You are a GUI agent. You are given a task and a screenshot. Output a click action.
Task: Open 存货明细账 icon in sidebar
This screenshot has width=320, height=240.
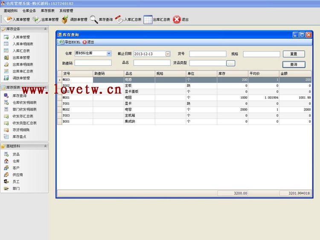(6, 130)
